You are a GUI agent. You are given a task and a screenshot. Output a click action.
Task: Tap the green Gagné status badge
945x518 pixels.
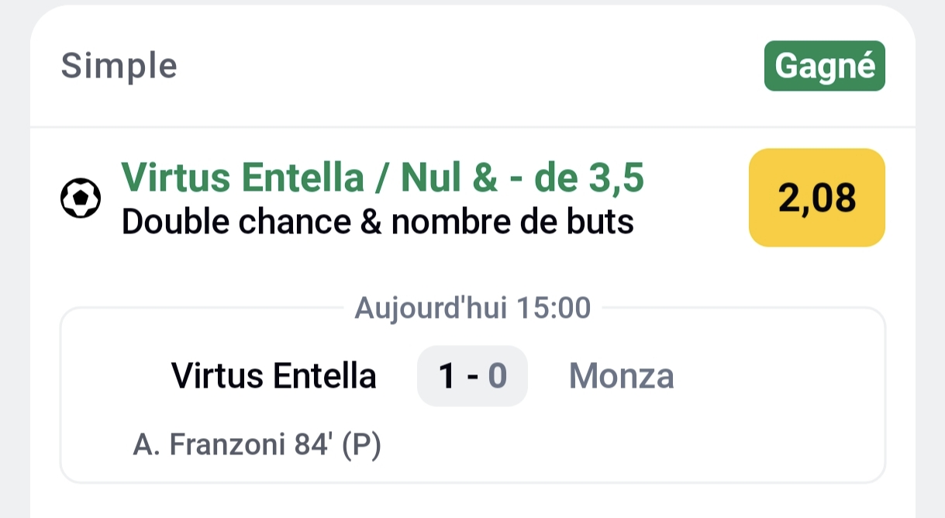coord(824,66)
